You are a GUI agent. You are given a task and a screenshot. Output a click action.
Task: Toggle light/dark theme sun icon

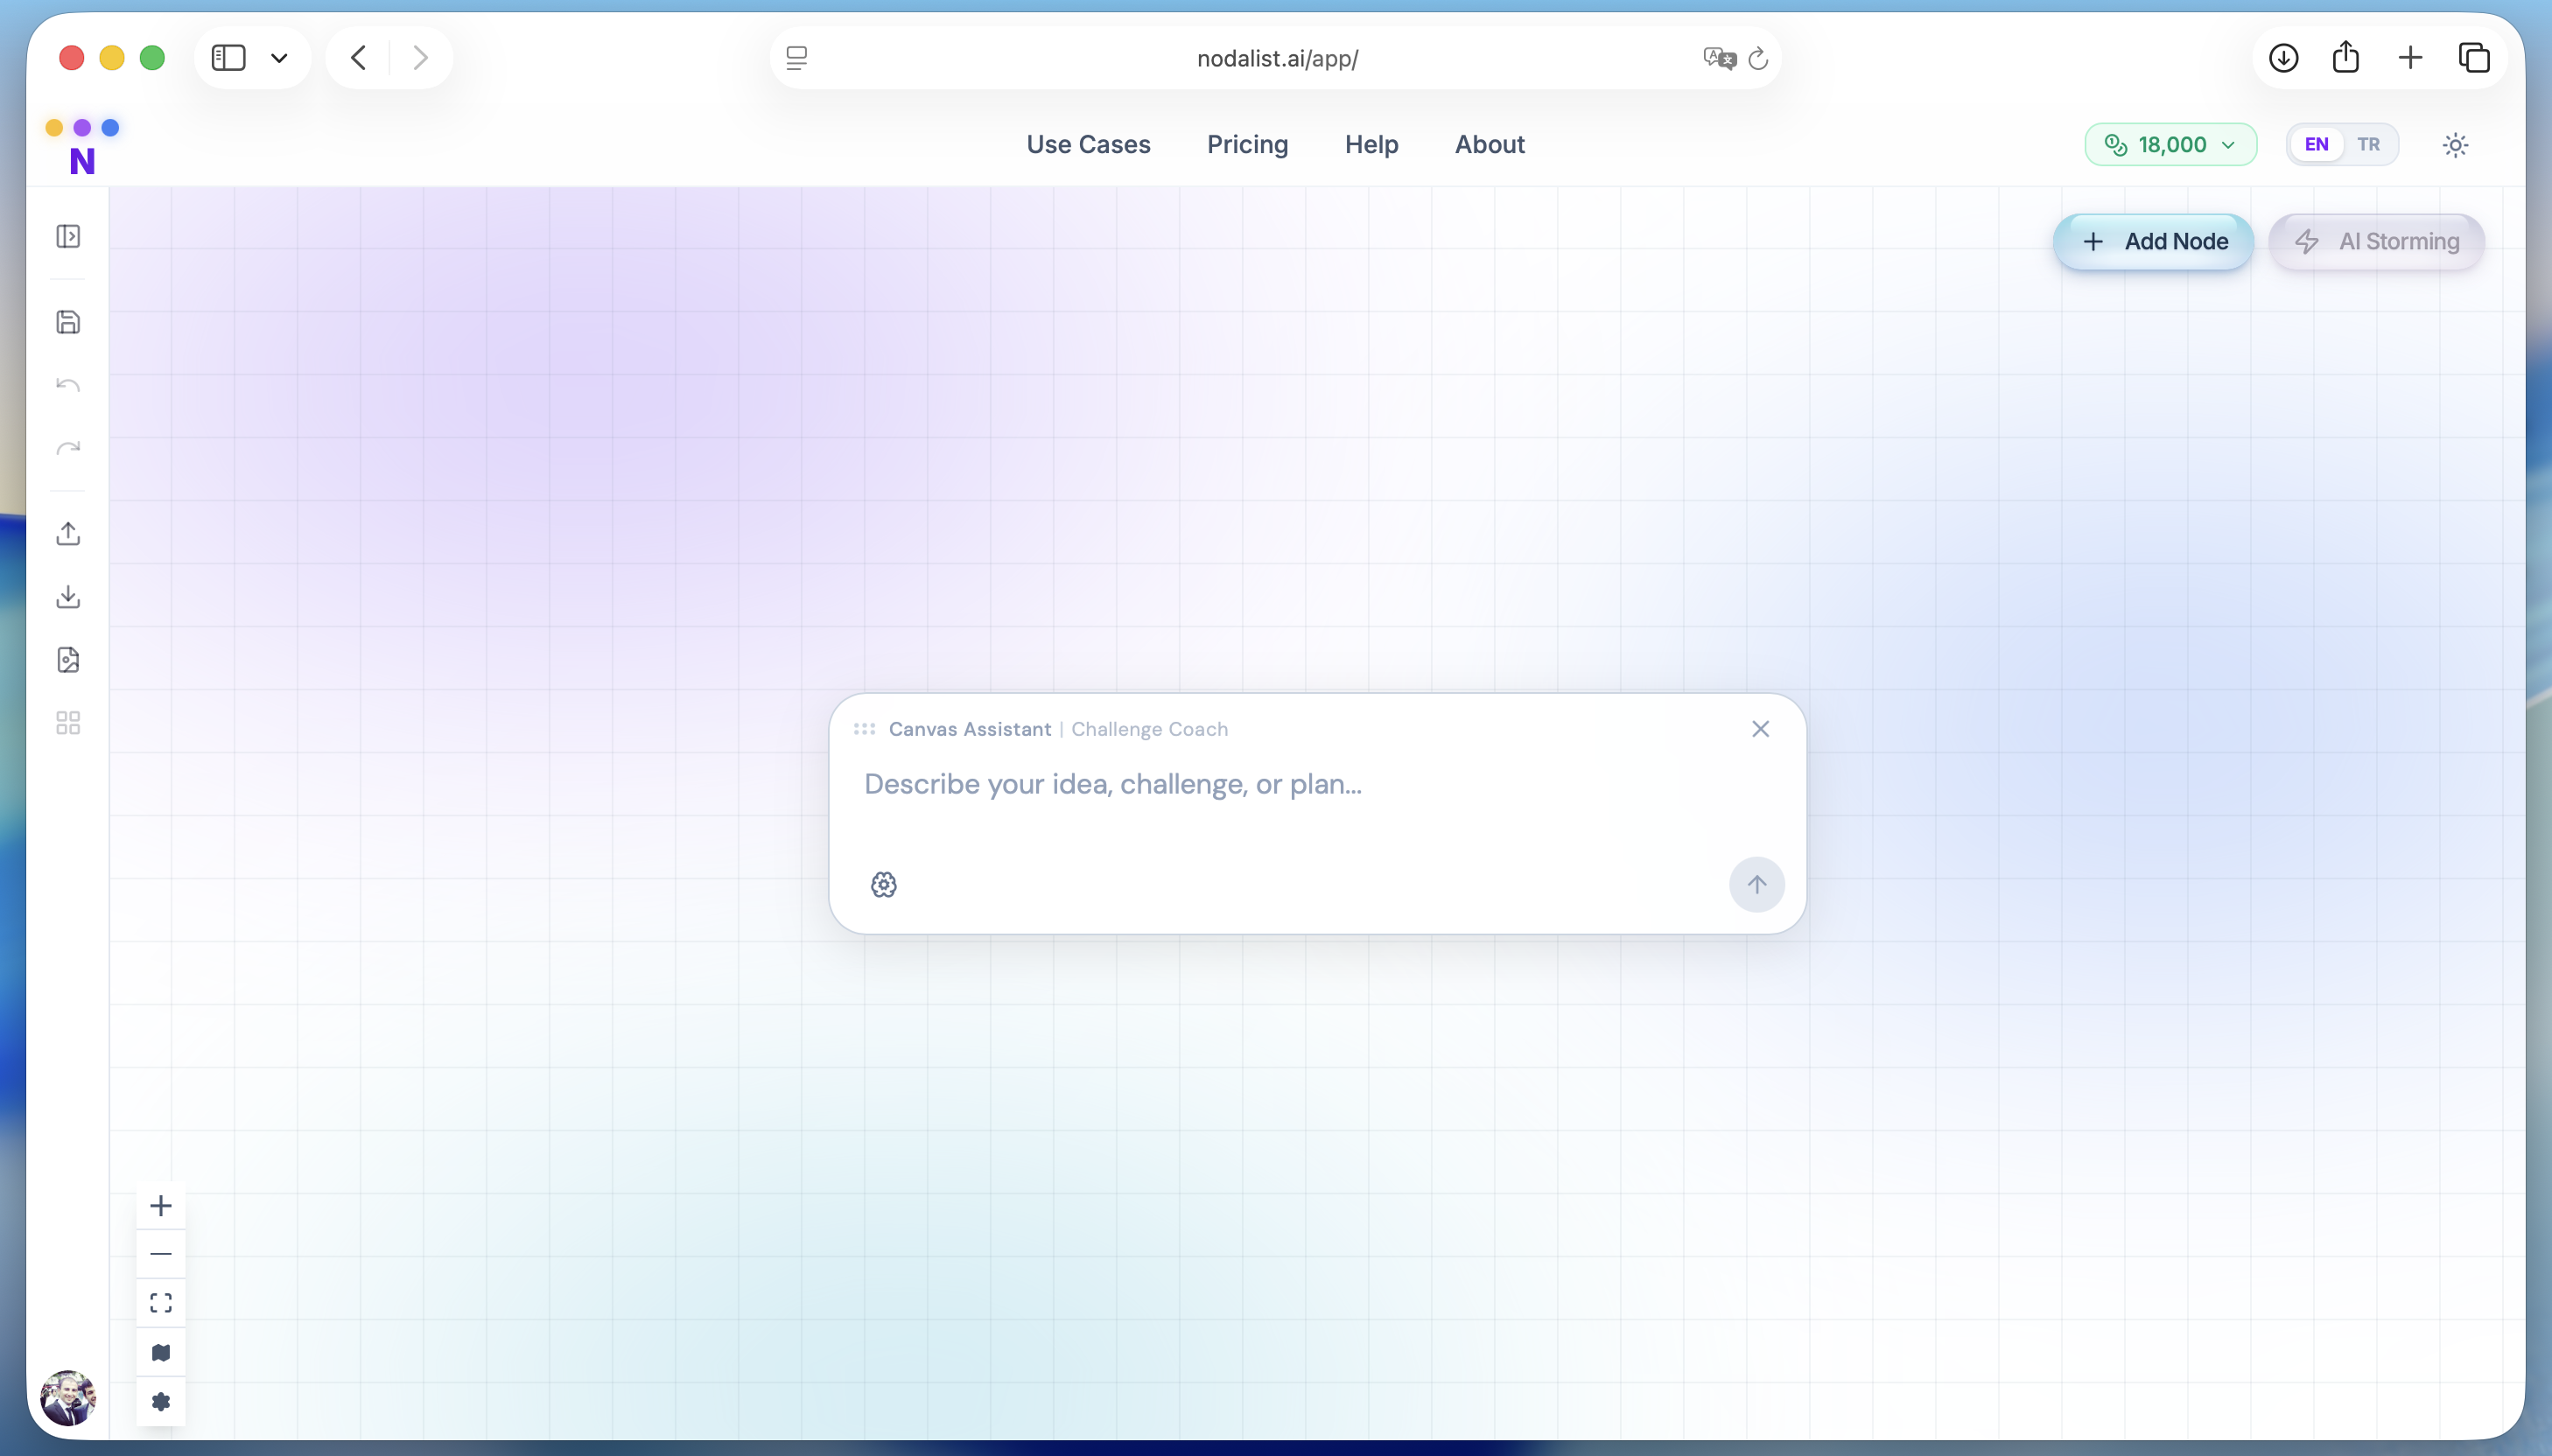[x=2455, y=145]
